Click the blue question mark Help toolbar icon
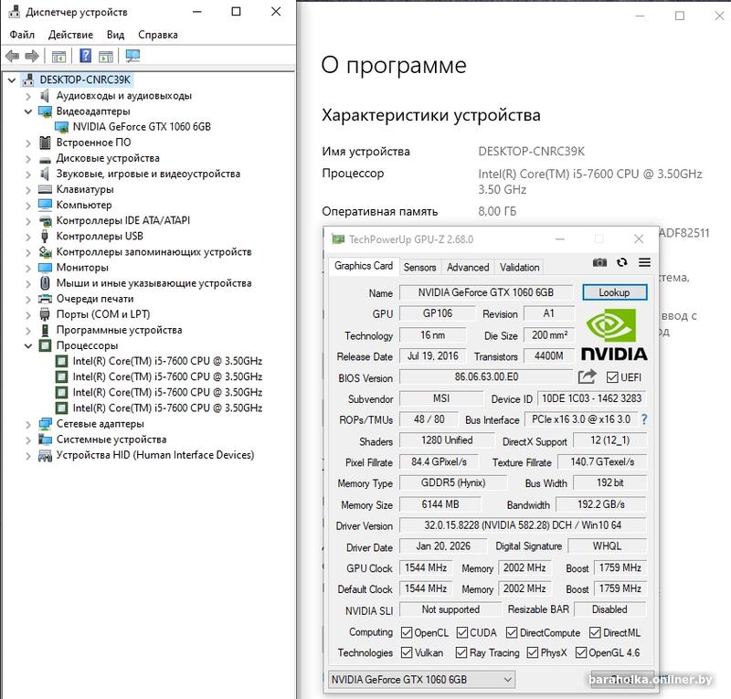This screenshot has width=731, height=699. tap(85, 56)
